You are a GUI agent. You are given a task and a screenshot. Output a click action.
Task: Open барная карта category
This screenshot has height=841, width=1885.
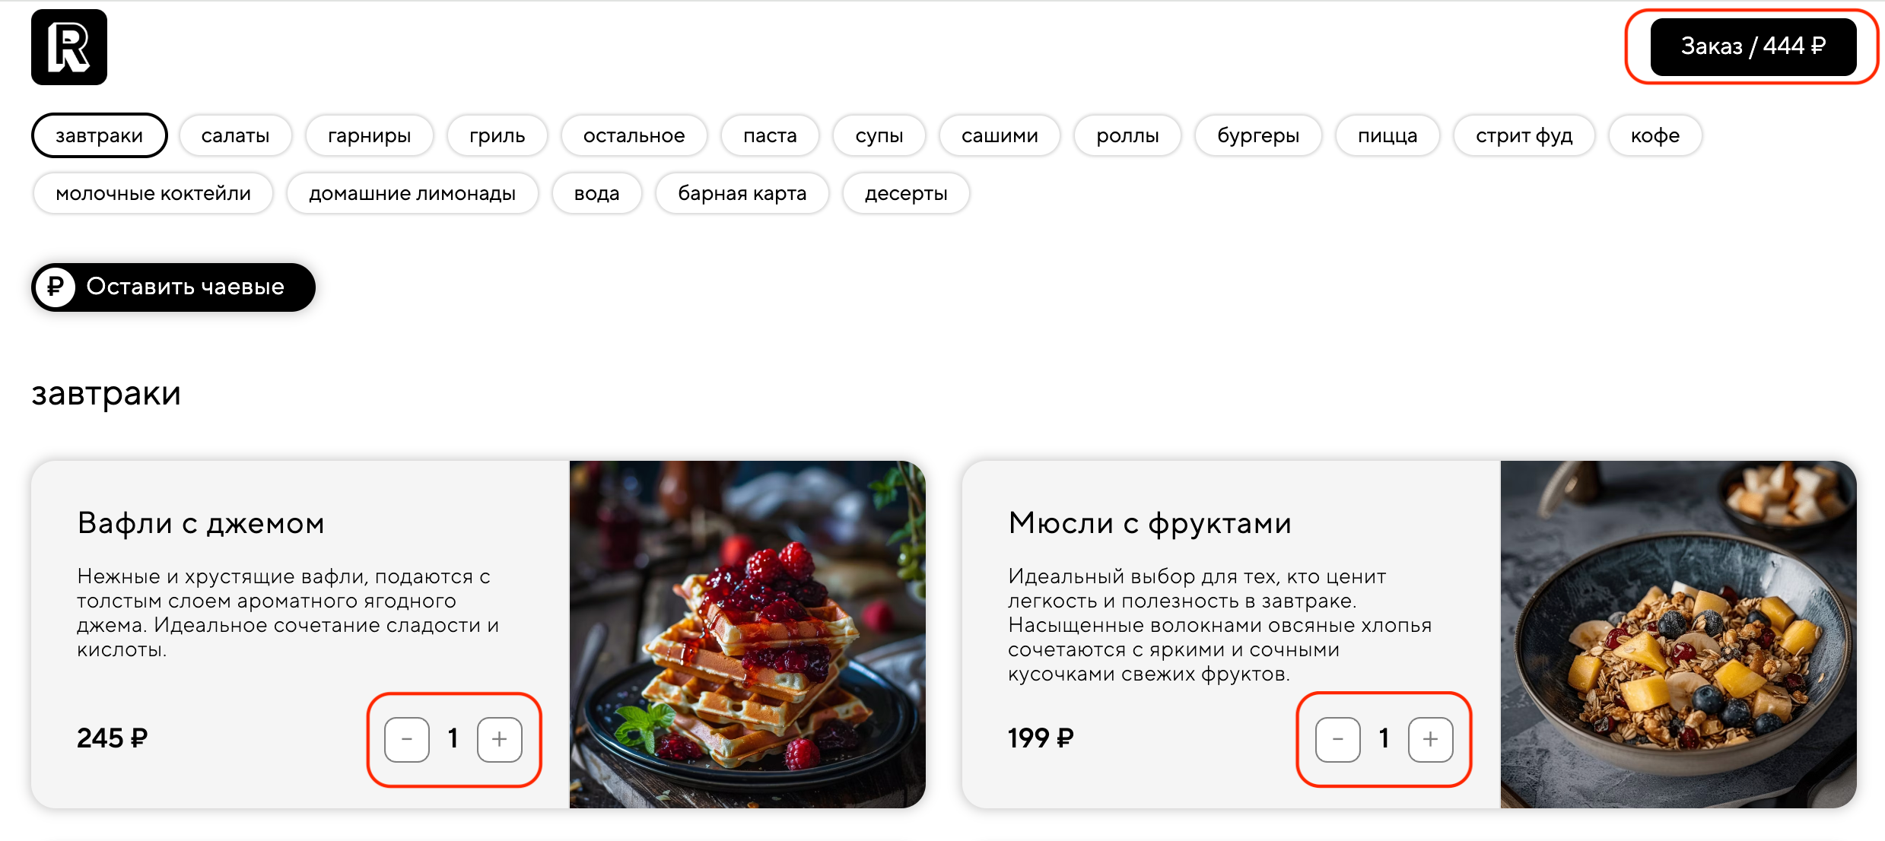point(742,193)
